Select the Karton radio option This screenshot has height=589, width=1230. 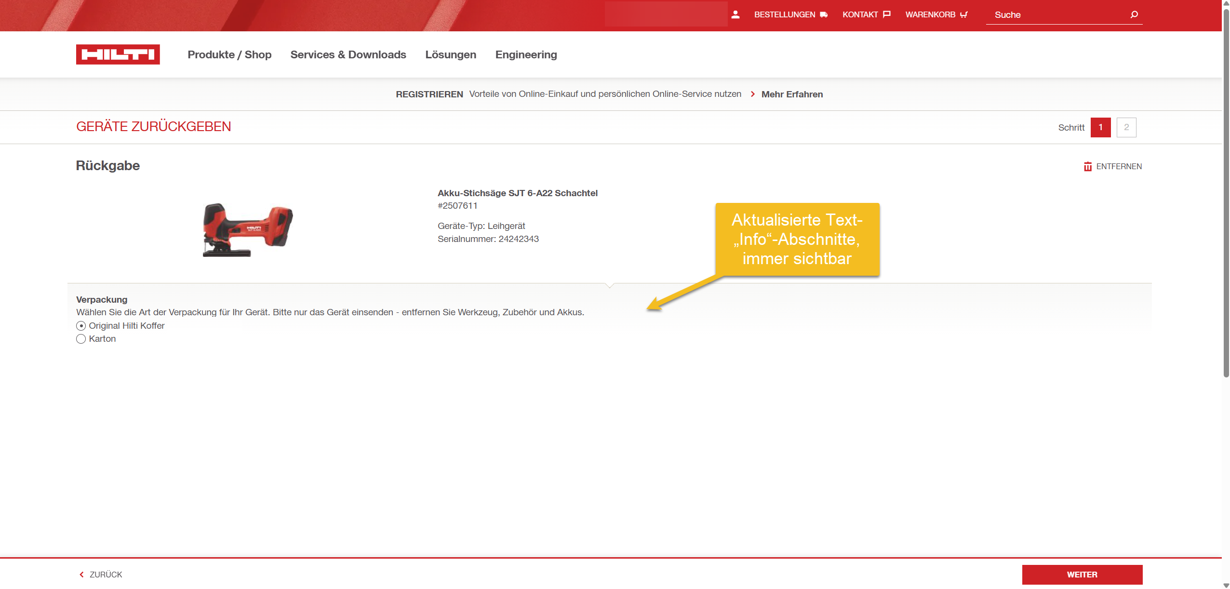(81, 339)
